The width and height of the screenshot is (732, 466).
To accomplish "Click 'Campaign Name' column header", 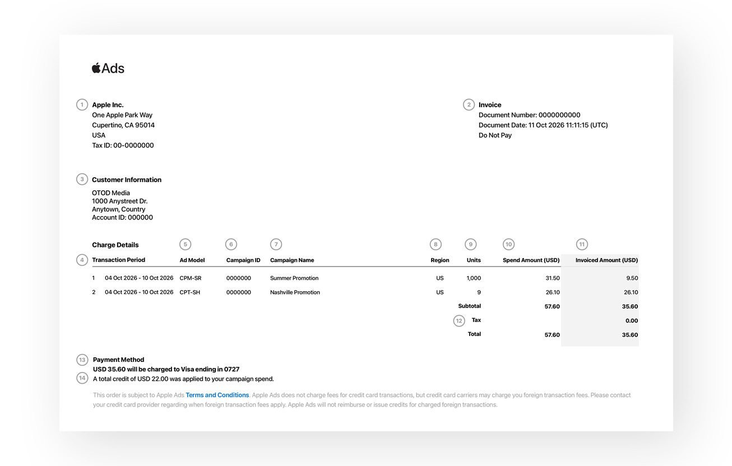I will 292,260.
